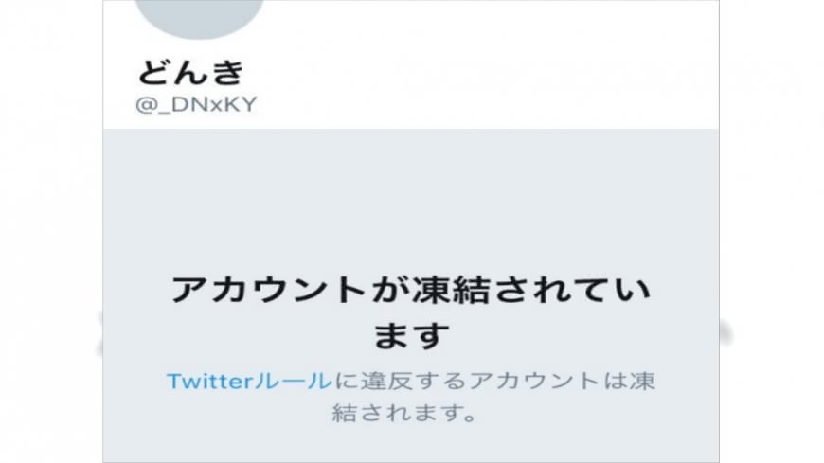Open the Twitterルール link
824x463 pixels.
pos(250,381)
